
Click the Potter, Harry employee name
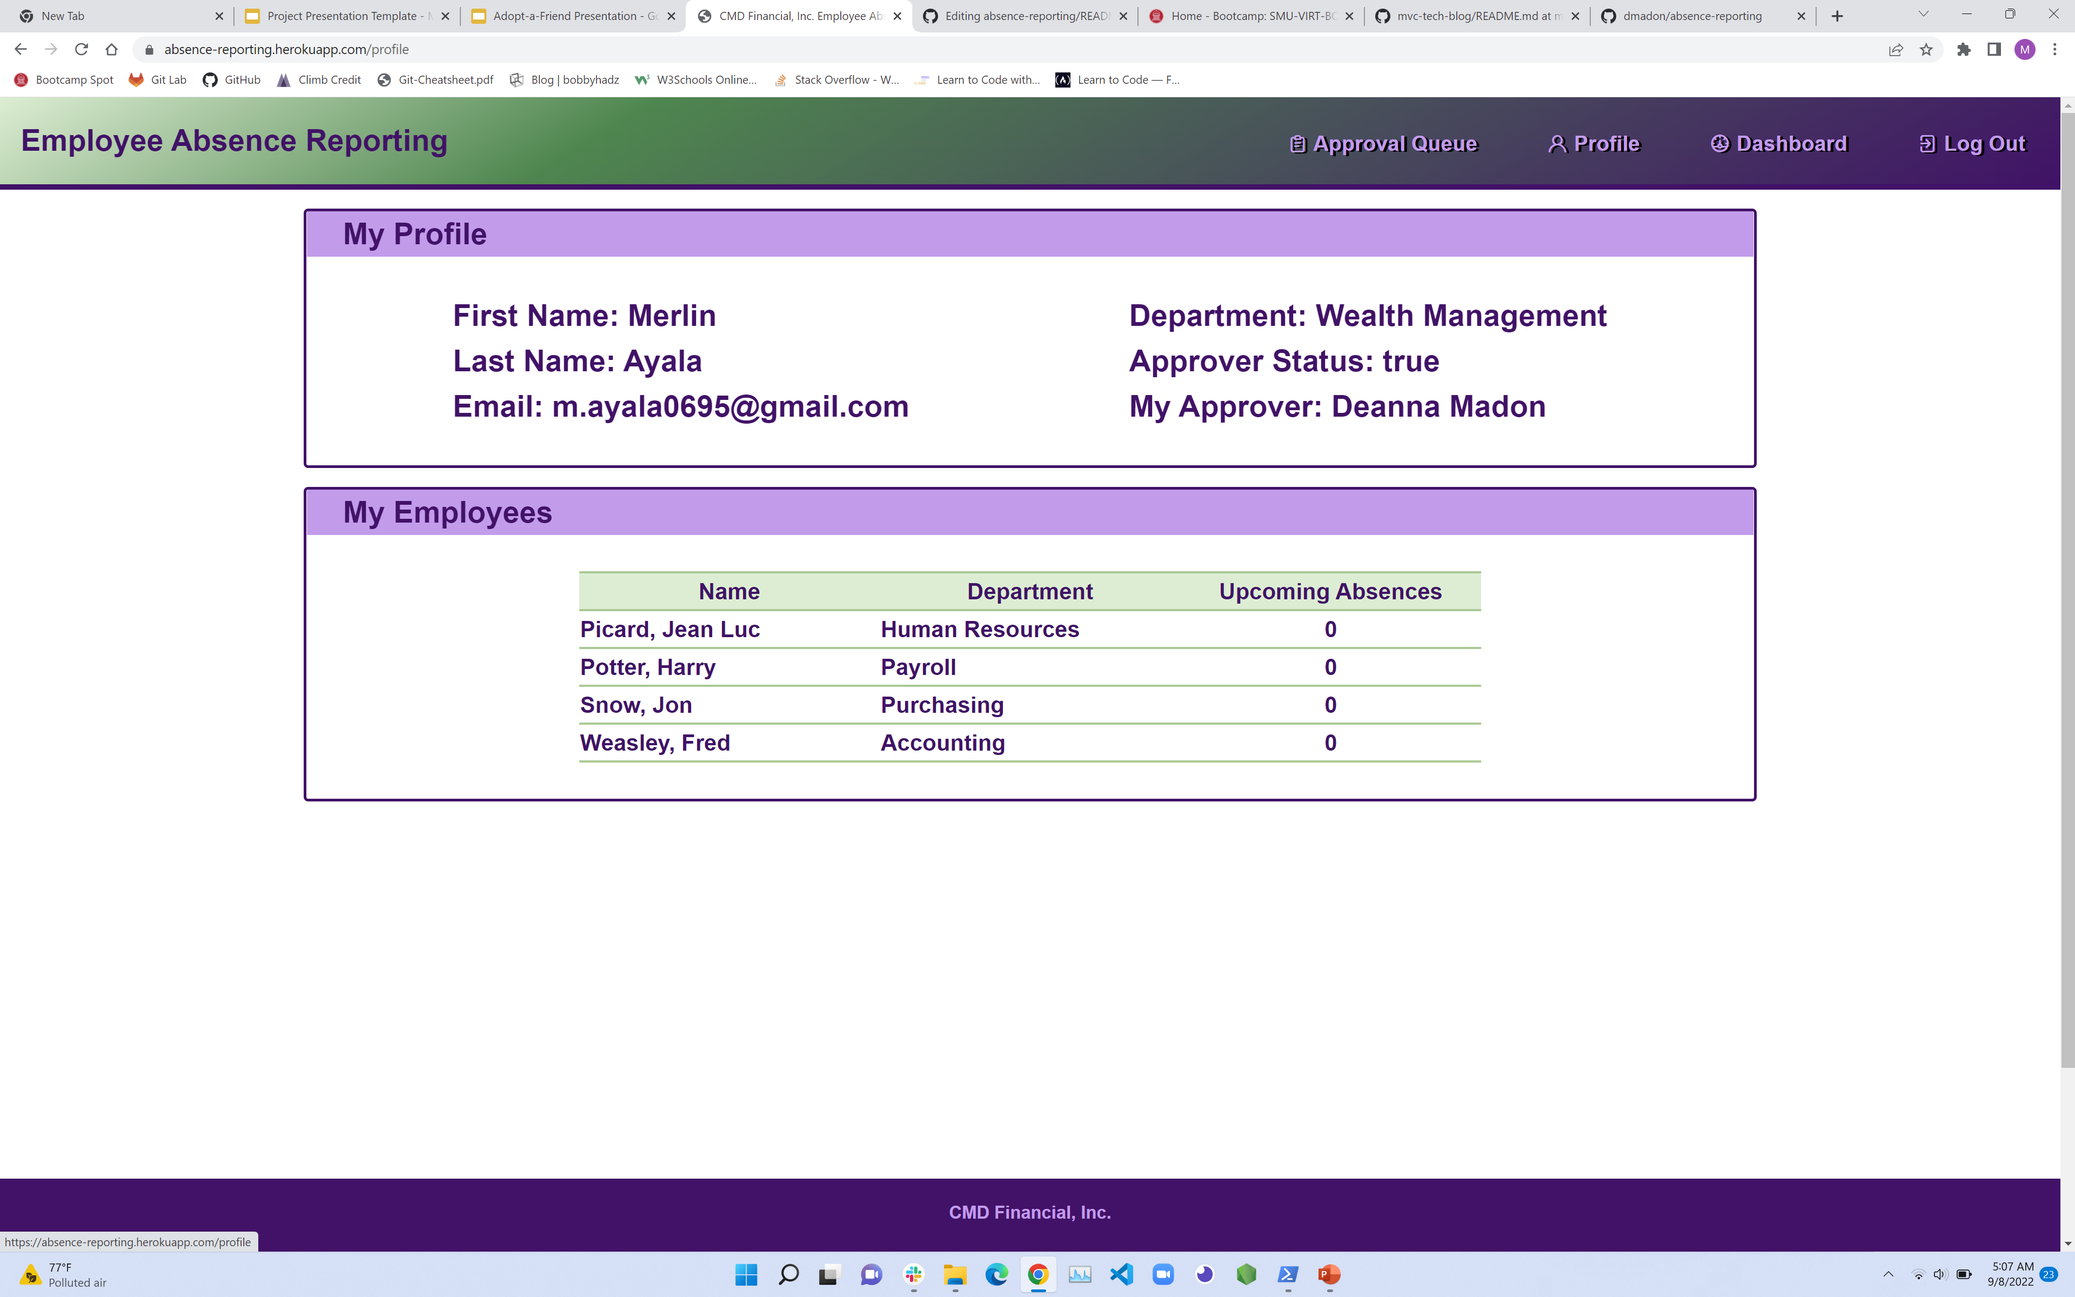[647, 667]
